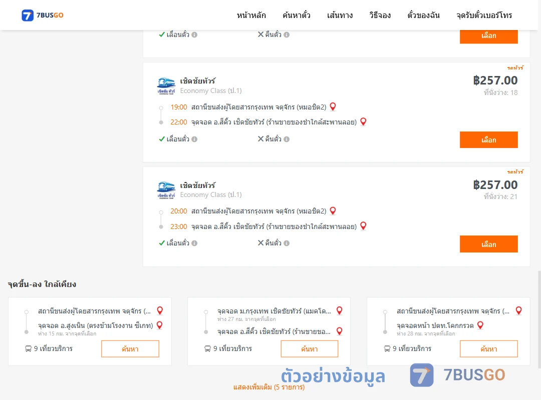Click map pin for 22:00 arrival stop
The height and width of the screenshot is (400, 541).
(x=363, y=121)
